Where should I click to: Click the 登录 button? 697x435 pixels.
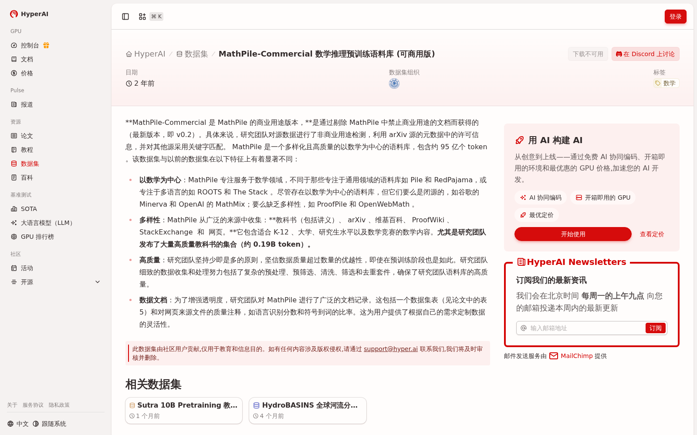tap(675, 17)
